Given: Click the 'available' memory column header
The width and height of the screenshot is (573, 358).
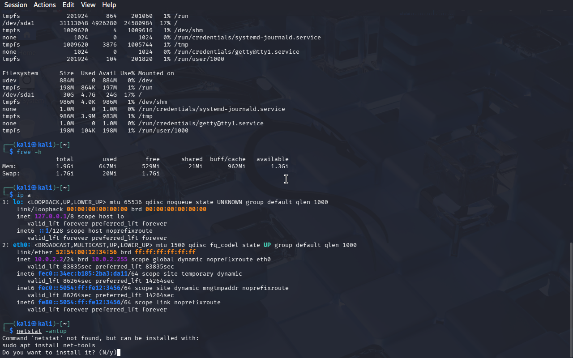Looking at the screenshot, I should (x=272, y=159).
